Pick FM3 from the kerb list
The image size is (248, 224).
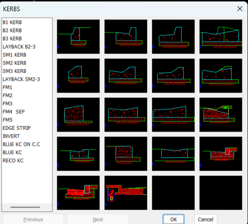[x=8, y=104]
